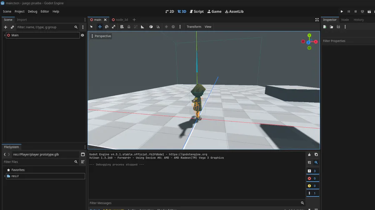Lock the selected node with padlock icon

[129, 27]
